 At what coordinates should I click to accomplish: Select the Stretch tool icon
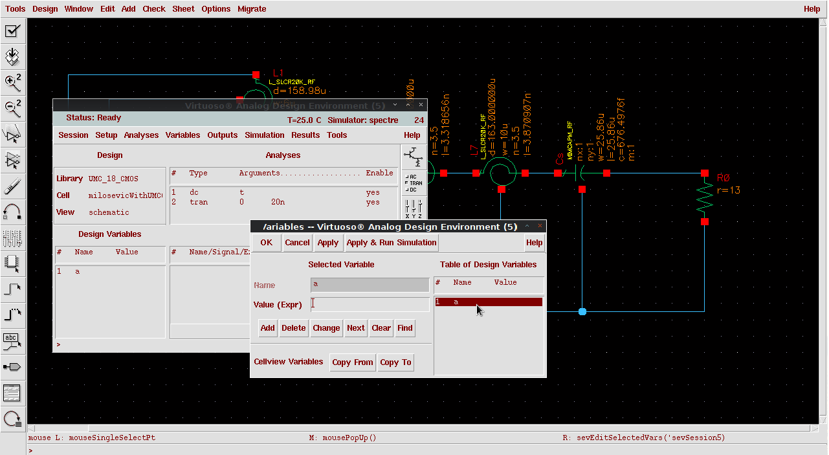pyautogui.click(x=12, y=134)
